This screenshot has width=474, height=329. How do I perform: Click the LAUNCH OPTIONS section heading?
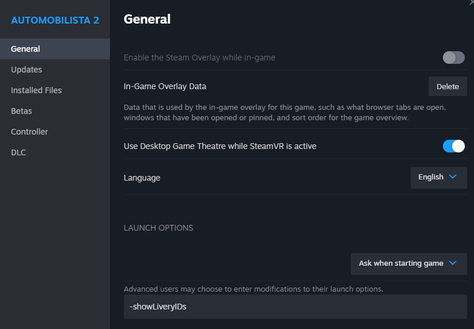point(158,228)
